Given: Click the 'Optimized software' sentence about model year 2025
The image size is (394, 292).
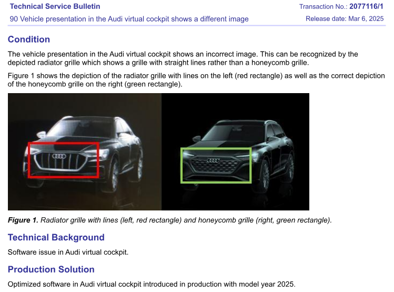Looking at the screenshot, I should pyautogui.click(x=151, y=285).
